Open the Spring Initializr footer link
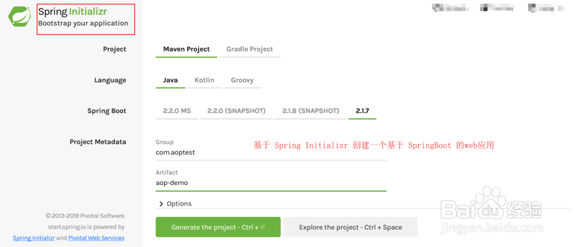 [x=34, y=238]
